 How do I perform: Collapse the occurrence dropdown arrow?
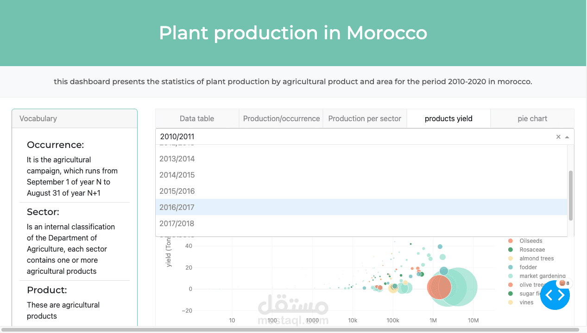[x=567, y=137]
